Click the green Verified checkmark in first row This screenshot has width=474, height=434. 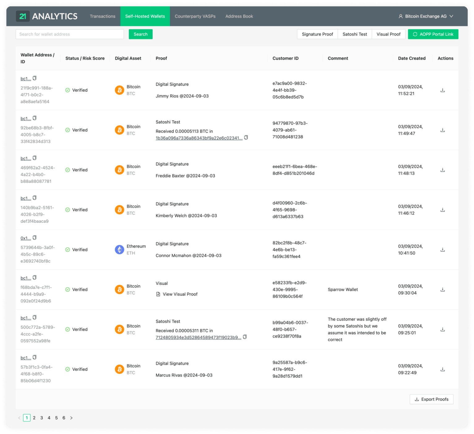tap(67, 90)
